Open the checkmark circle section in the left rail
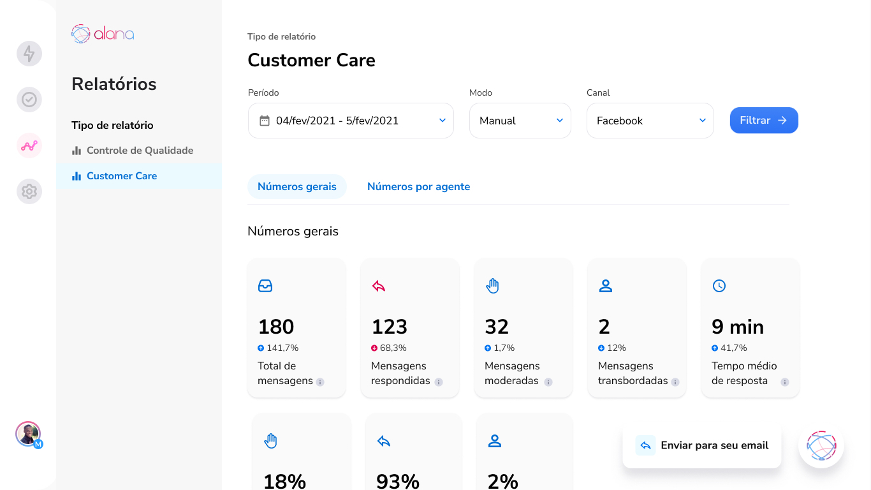This screenshot has height=490, width=871. point(29,100)
